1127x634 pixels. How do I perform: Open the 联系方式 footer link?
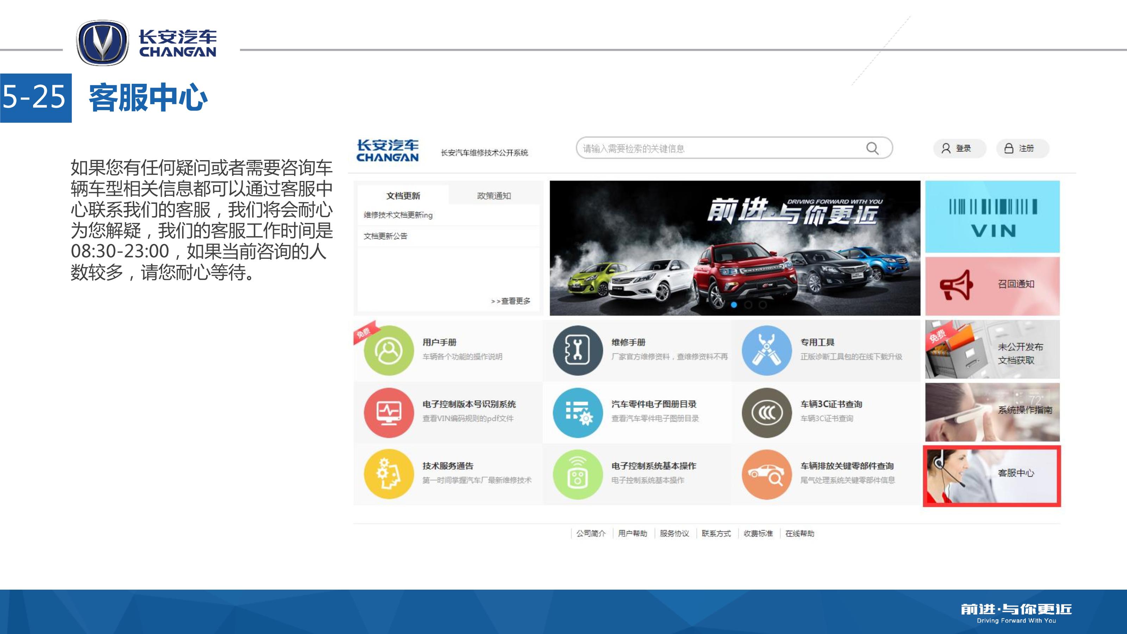(x=716, y=533)
